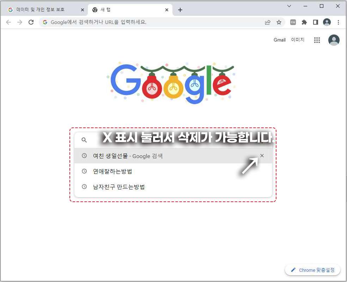Click clock icon beside 연애잘하는방법
The width and height of the screenshot is (347, 282).
pyautogui.click(x=84, y=171)
